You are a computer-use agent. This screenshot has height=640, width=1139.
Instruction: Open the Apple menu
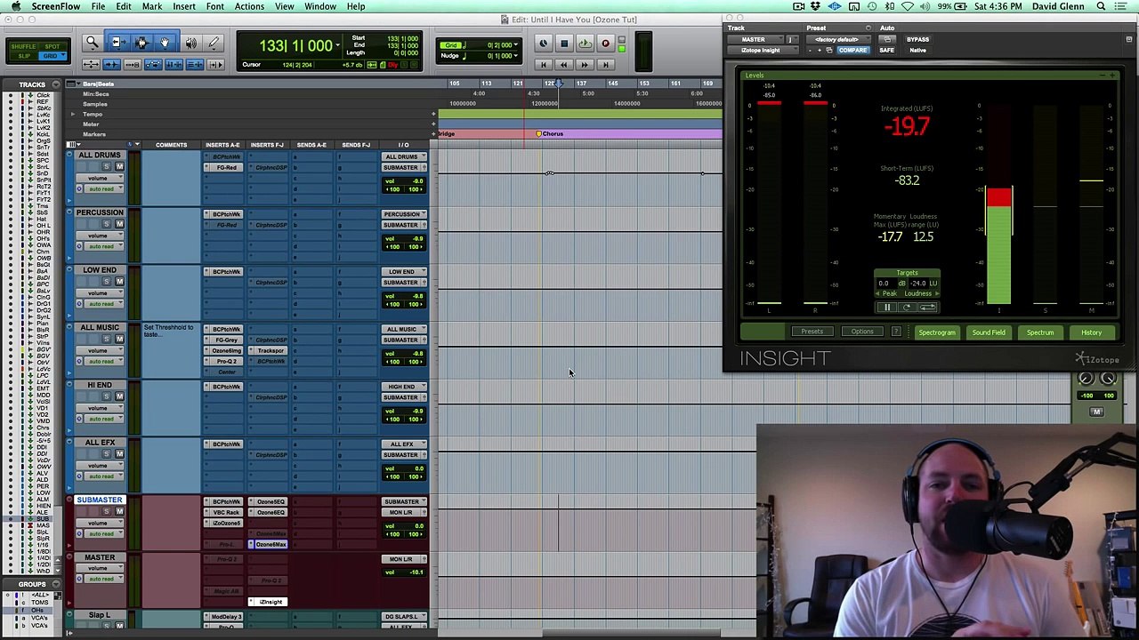(x=15, y=6)
